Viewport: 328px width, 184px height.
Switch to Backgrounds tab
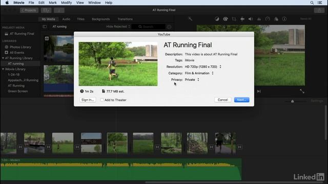click(x=100, y=19)
